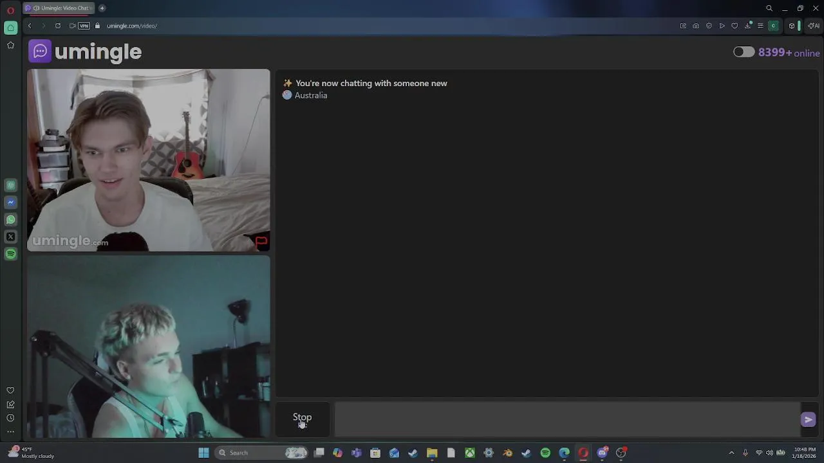The height and width of the screenshot is (463, 824).
Task: Open the browser tab search magnifier
Action: pyautogui.click(x=769, y=8)
